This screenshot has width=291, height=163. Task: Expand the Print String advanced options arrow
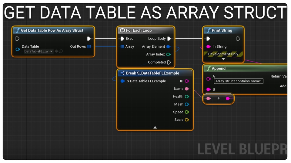click(x=223, y=59)
